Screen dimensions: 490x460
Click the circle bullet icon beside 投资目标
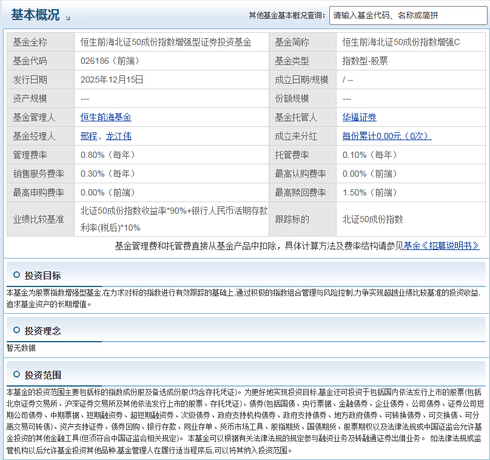coord(16,275)
